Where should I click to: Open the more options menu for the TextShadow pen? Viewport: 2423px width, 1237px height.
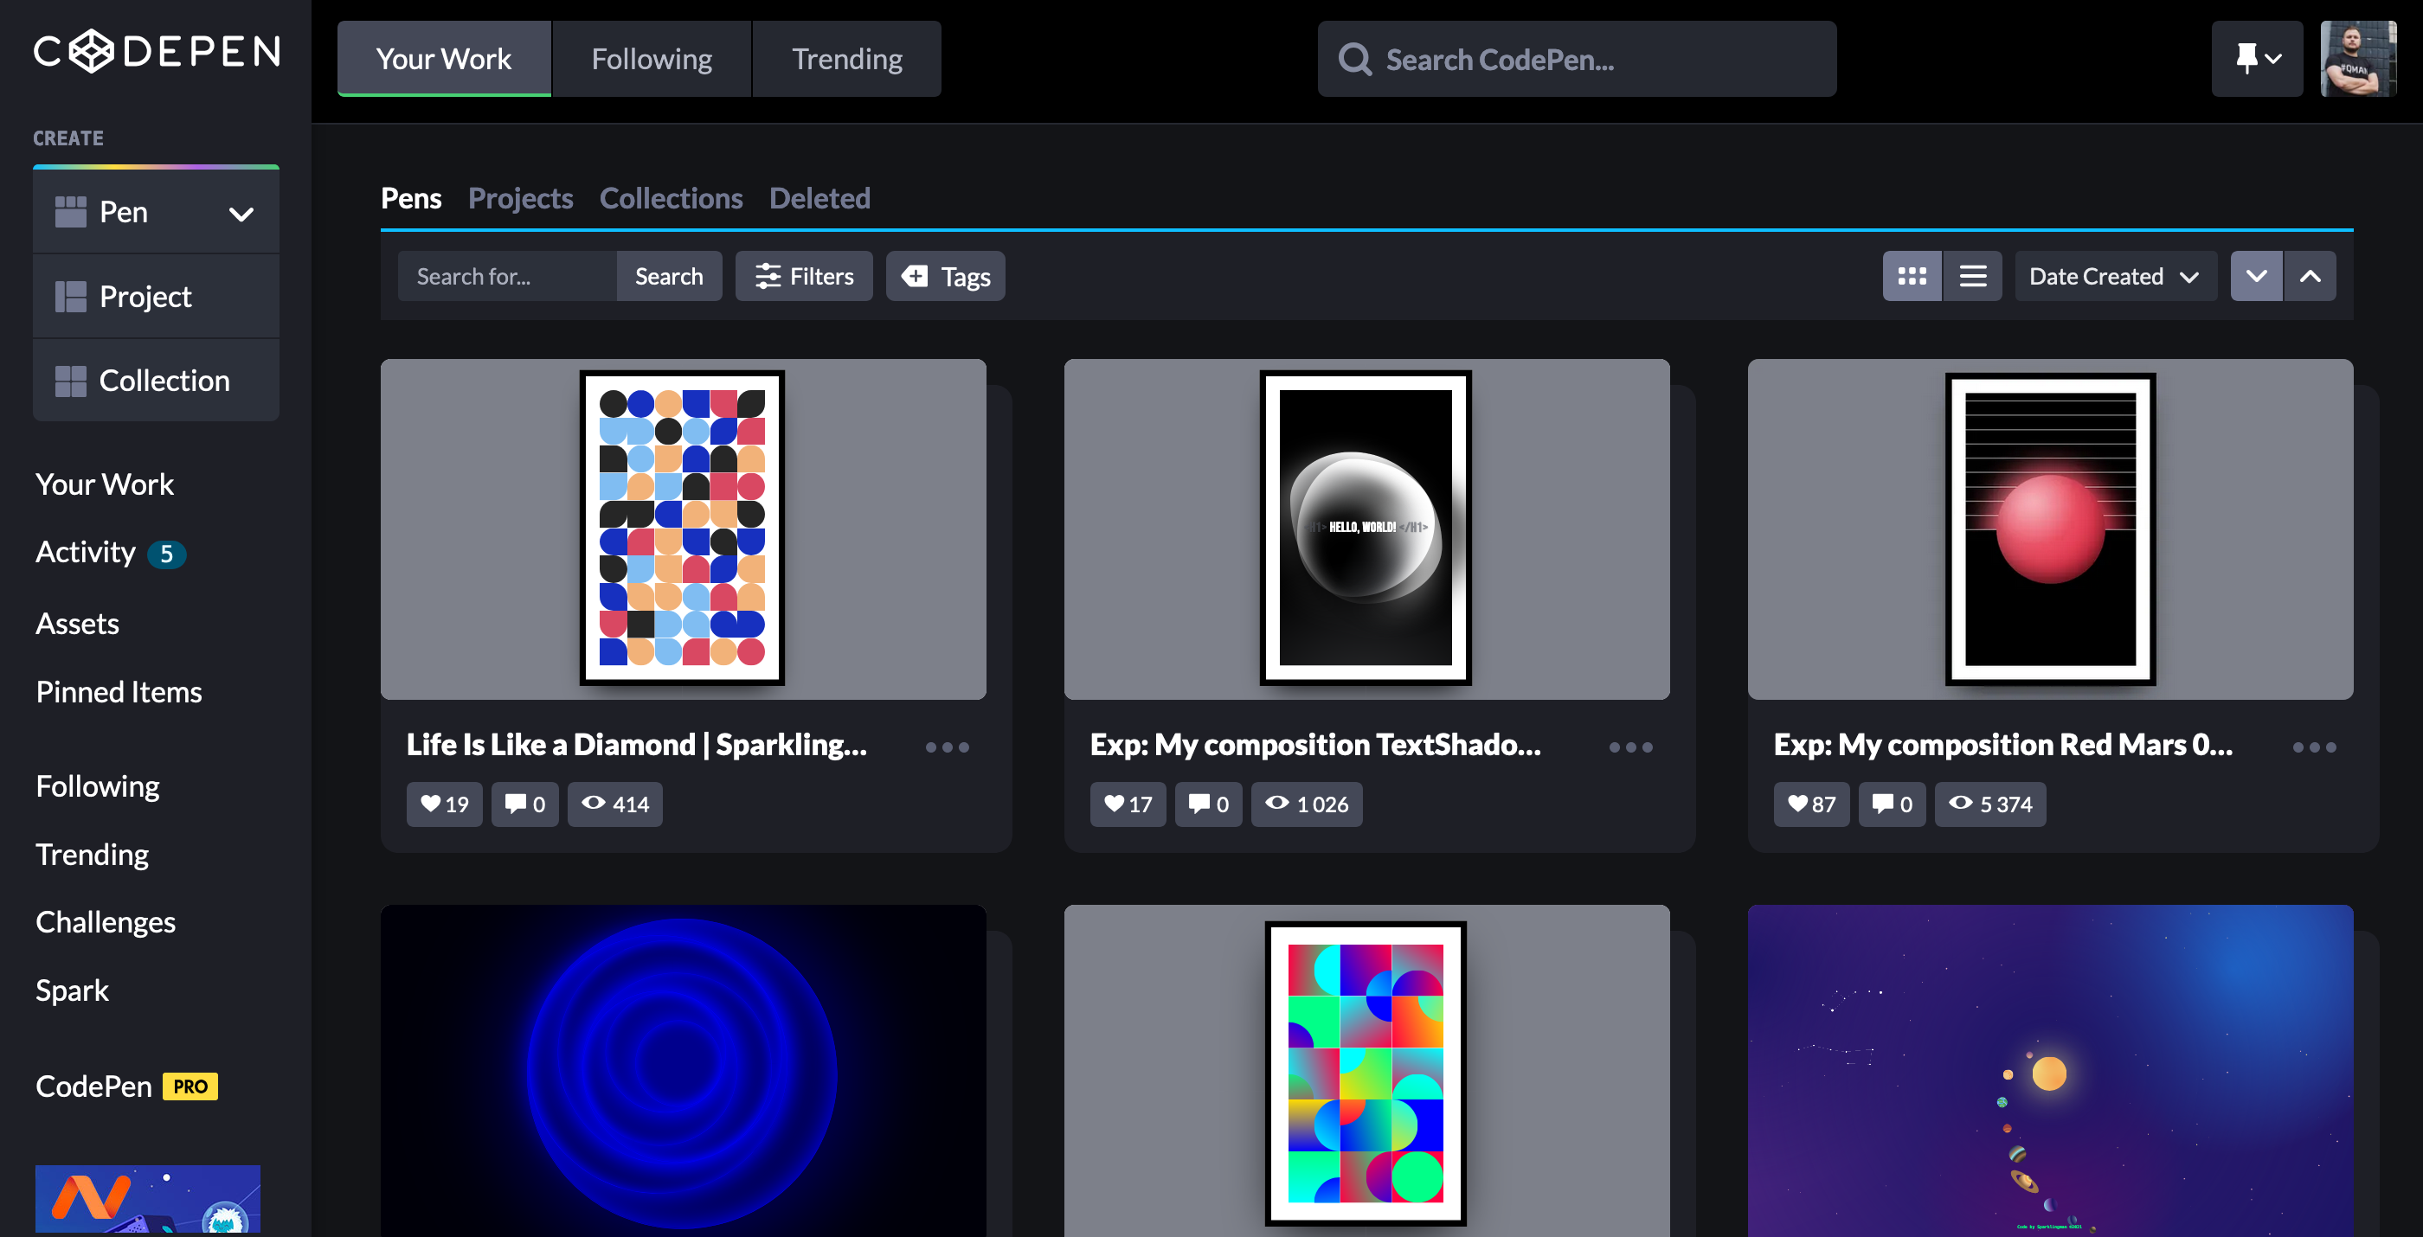pos(1630,747)
